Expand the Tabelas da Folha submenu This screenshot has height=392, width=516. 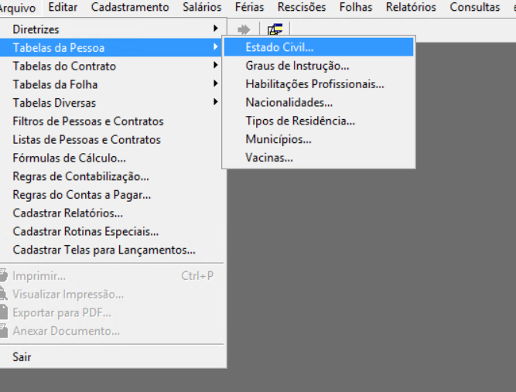pos(55,85)
